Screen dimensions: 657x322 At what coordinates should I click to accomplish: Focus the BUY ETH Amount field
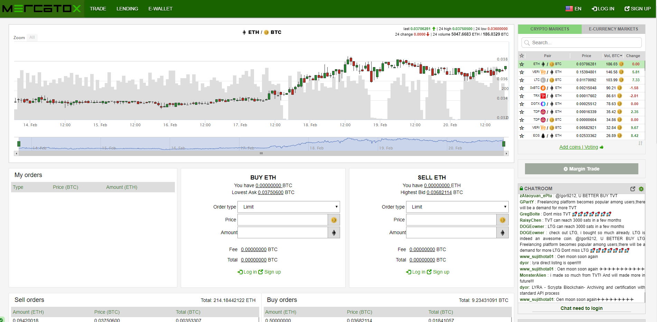pyautogui.click(x=283, y=232)
